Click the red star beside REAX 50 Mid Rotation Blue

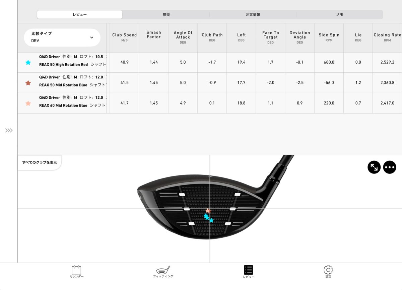click(28, 82)
